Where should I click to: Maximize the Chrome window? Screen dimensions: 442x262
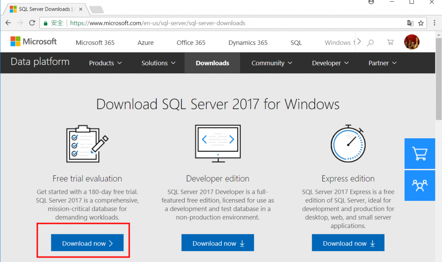[411, 2]
